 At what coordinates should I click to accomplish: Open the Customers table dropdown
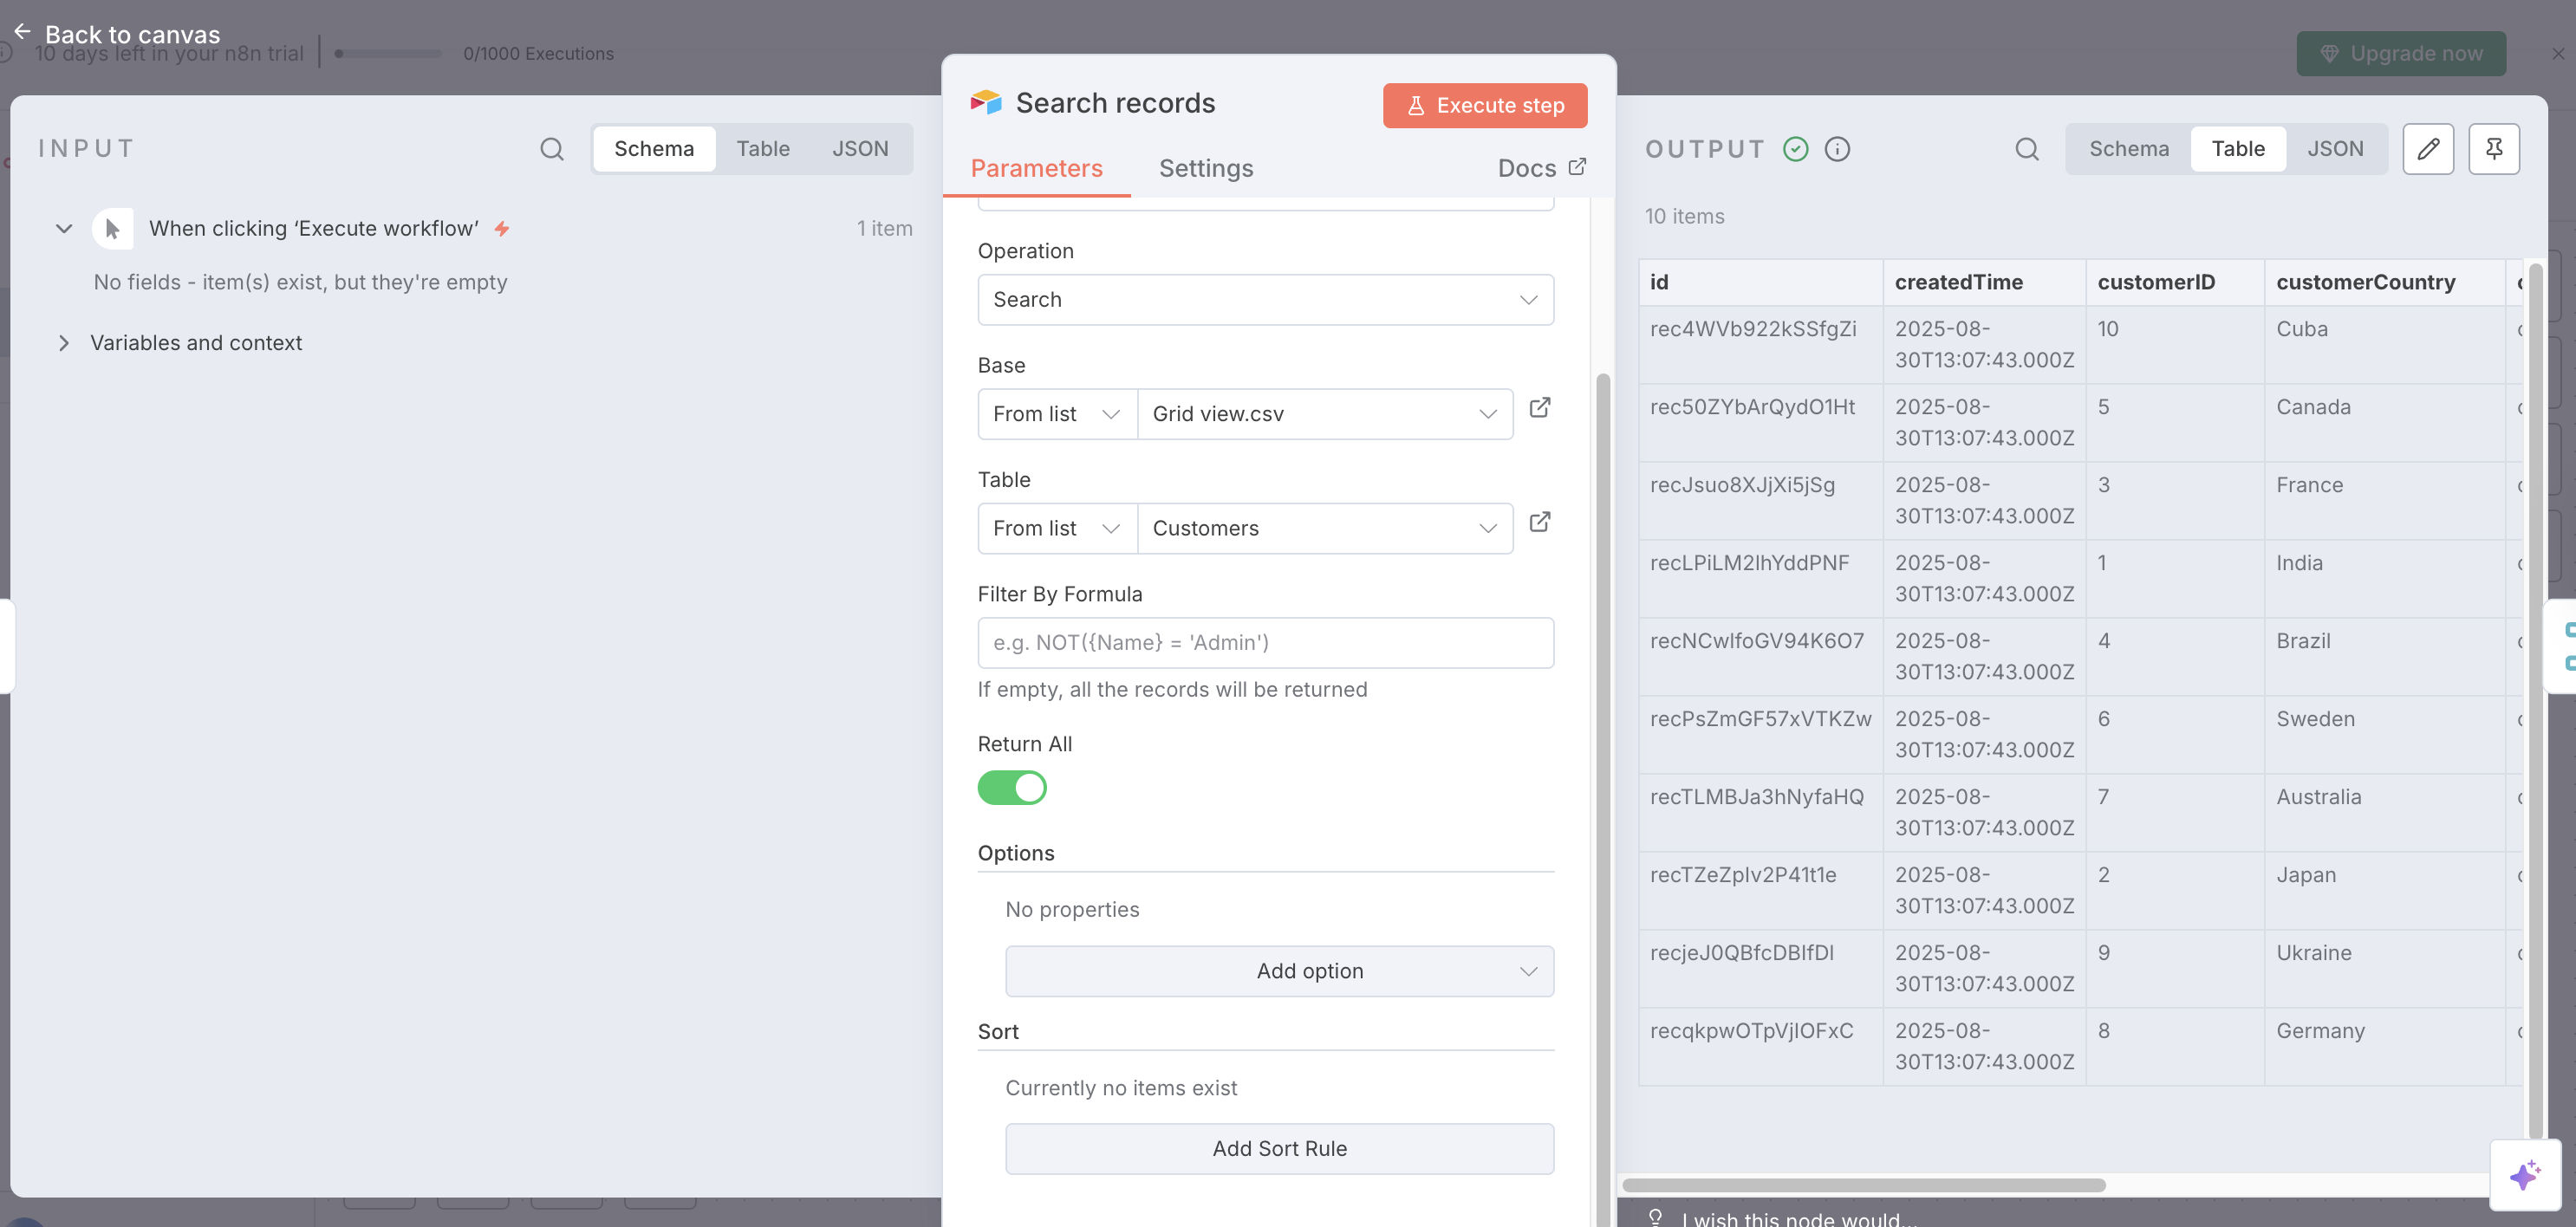[1324, 528]
